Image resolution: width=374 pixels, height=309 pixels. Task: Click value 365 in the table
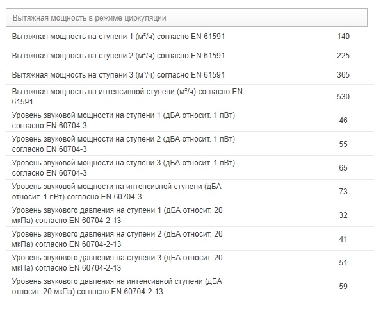[343, 75]
